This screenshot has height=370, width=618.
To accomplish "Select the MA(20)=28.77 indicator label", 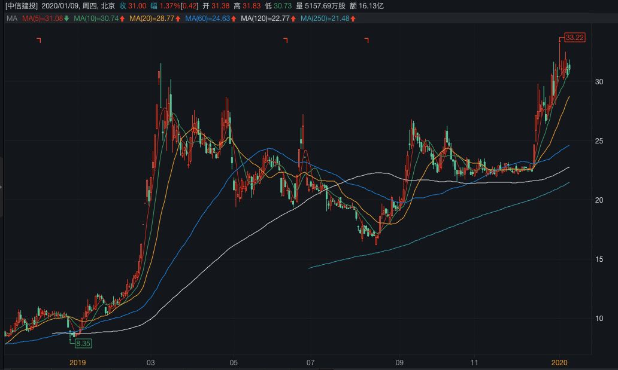I will pyautogui.click(x=152, y=19).
